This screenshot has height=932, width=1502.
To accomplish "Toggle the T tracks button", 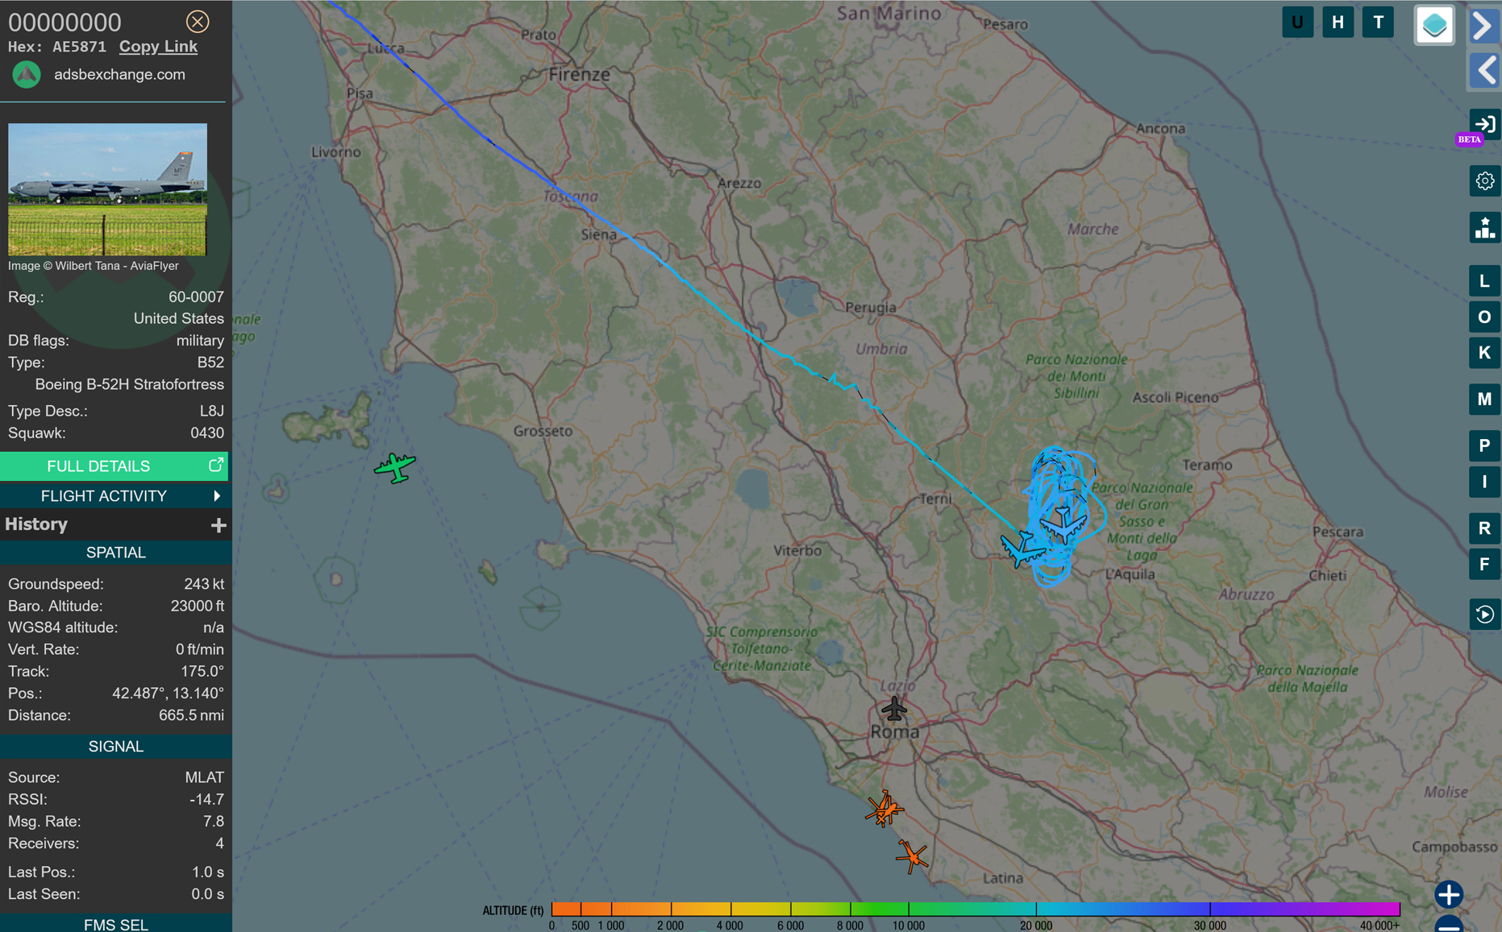I will coord(1378,23).
